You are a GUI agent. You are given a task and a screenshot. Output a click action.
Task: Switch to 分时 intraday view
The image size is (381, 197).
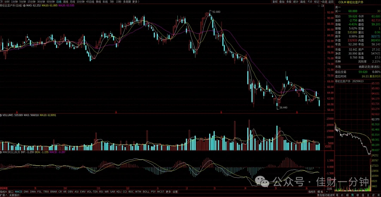tap(7, 1)
